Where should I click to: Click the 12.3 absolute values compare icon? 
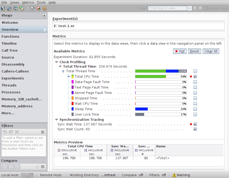5,167
